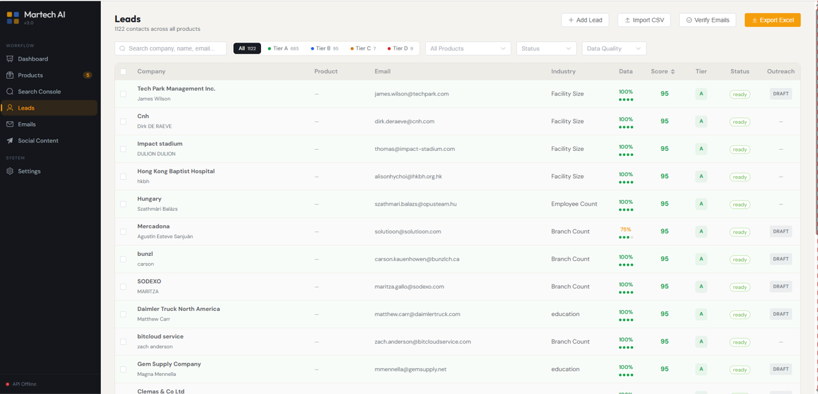818x394 pixels.
Task: Select the Tier C filter tab
Action: [362, 48]
